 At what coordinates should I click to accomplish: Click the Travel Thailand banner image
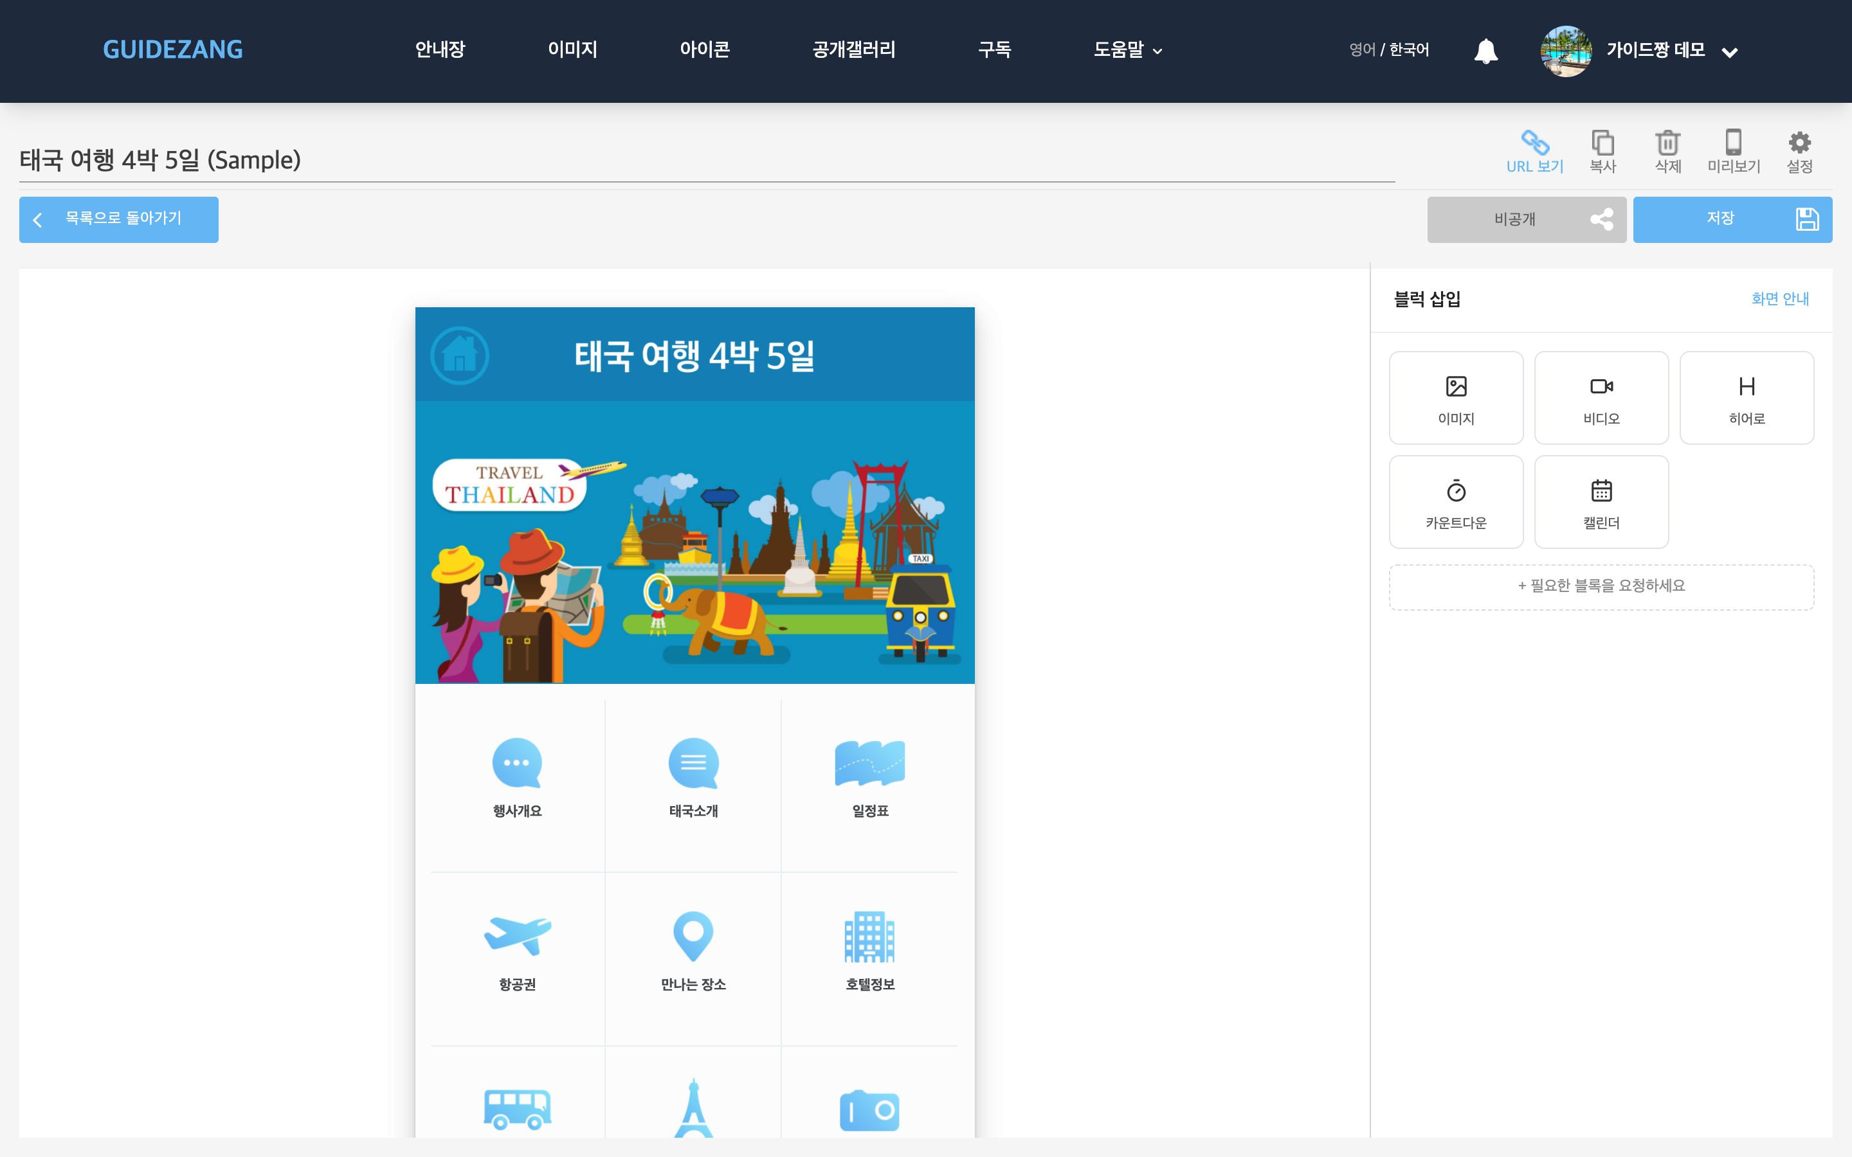tap(695, 543)
